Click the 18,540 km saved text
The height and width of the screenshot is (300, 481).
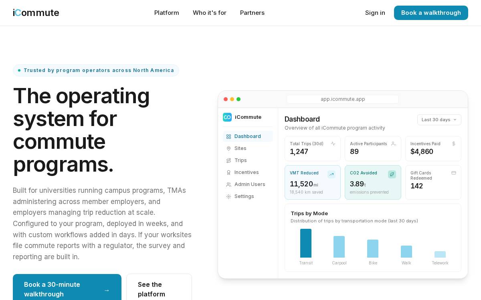tap(306, 192)
